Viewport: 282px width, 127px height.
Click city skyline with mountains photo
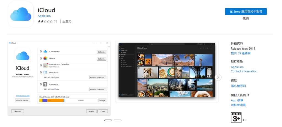(158, 85)
